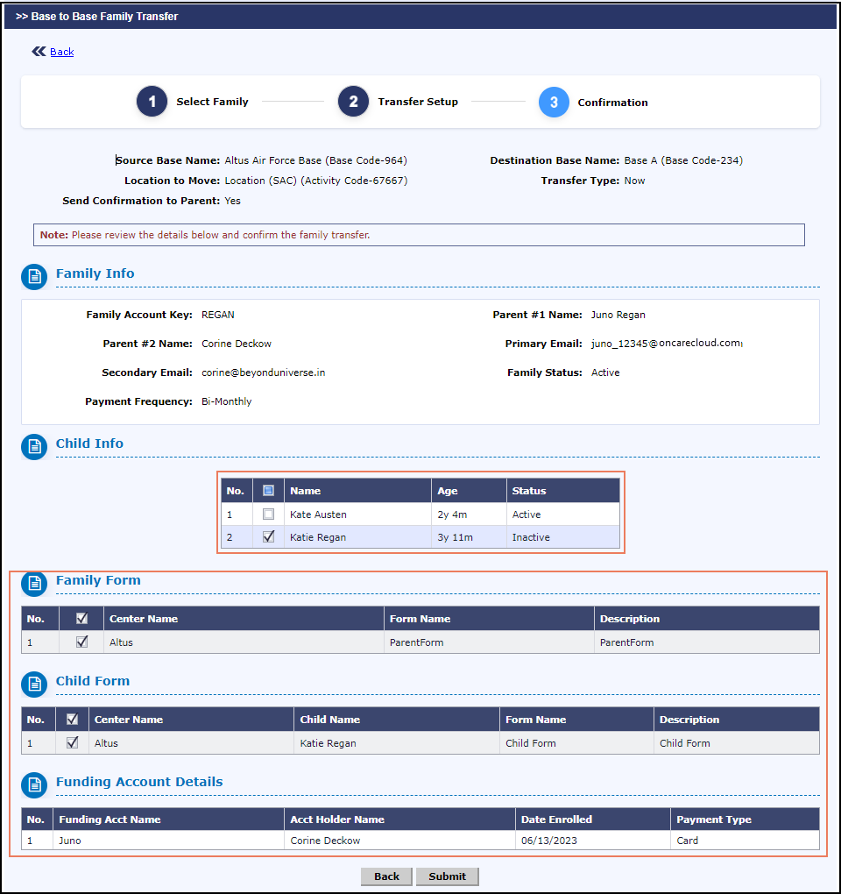The width and height of the screenshot is (841, 894).
Task: Click the Active status cell for Kate Austen
Action: pyautogui.click(x=563, y=514)
